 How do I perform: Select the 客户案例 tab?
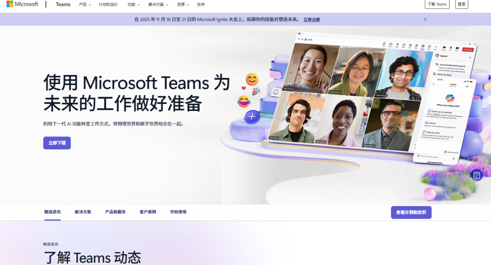pyautogui.click(x=148, y=212)
